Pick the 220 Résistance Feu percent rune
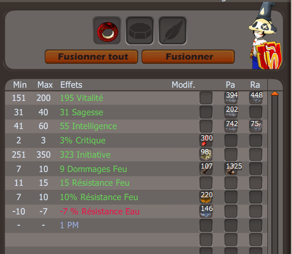292x254 pixels. [206, 197]
